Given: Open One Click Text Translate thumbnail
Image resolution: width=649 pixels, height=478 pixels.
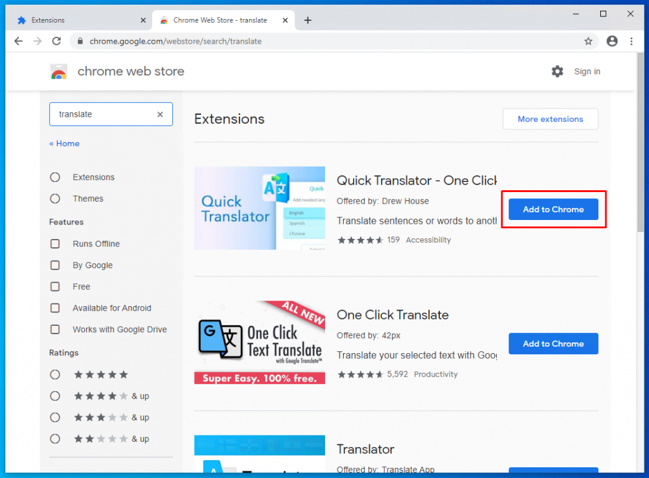Looking at the screenshot, I should 259,343.
